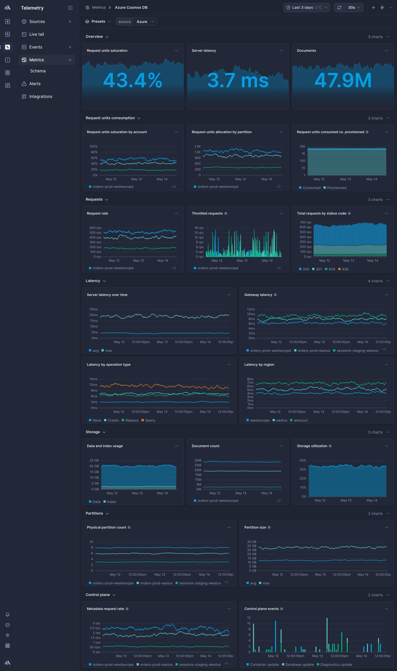Open the database icon in left rail
This screenshot has width=397, height=671.
(x=7, y=73)
